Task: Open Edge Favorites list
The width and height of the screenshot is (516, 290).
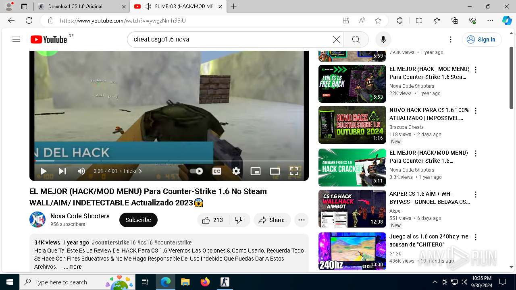Action: (x=437, y=21)
